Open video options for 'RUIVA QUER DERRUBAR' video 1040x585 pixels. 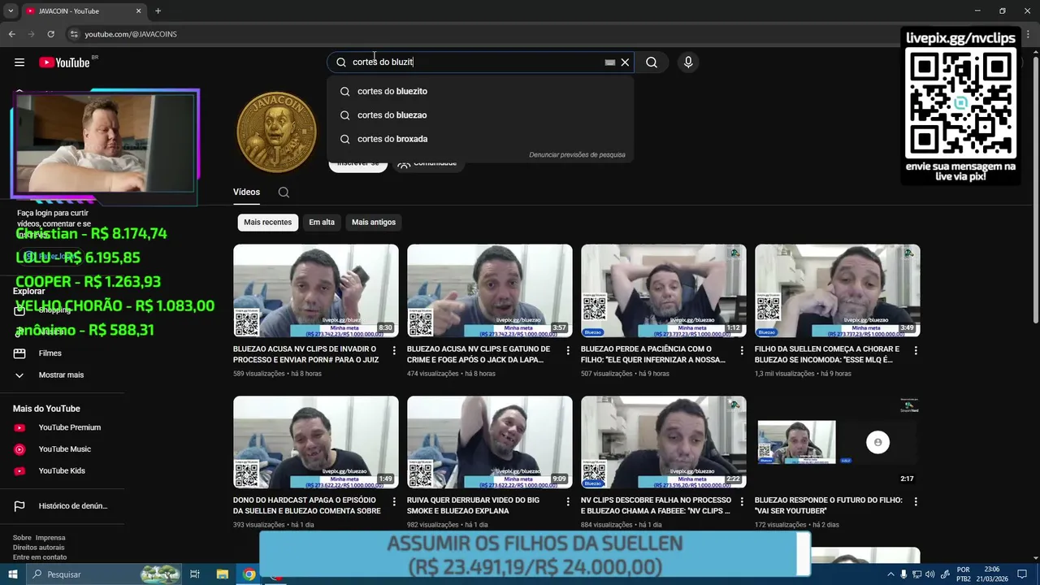(568, 503)
